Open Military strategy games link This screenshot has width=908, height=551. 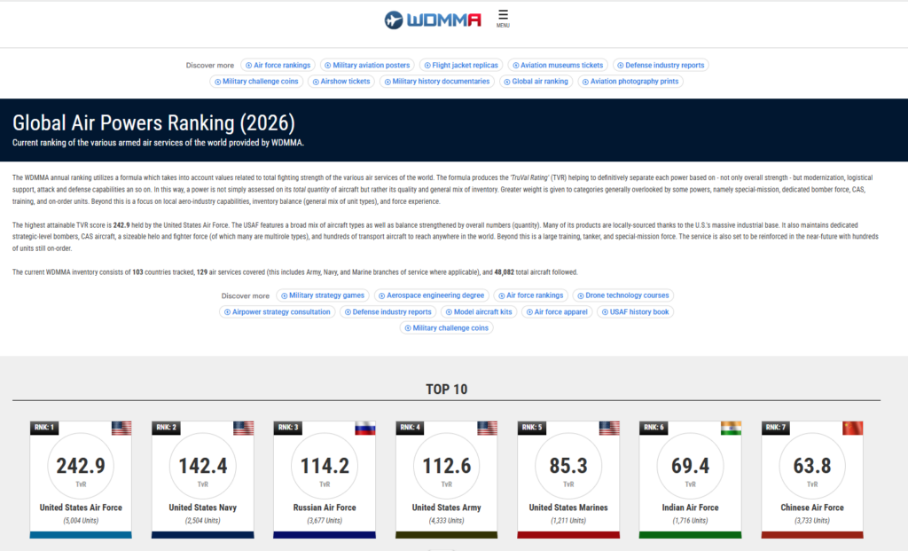(322, 295)
